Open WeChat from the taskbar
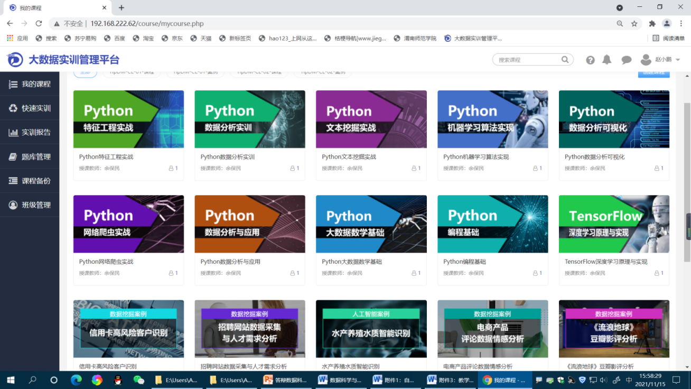 coord(138,380)
